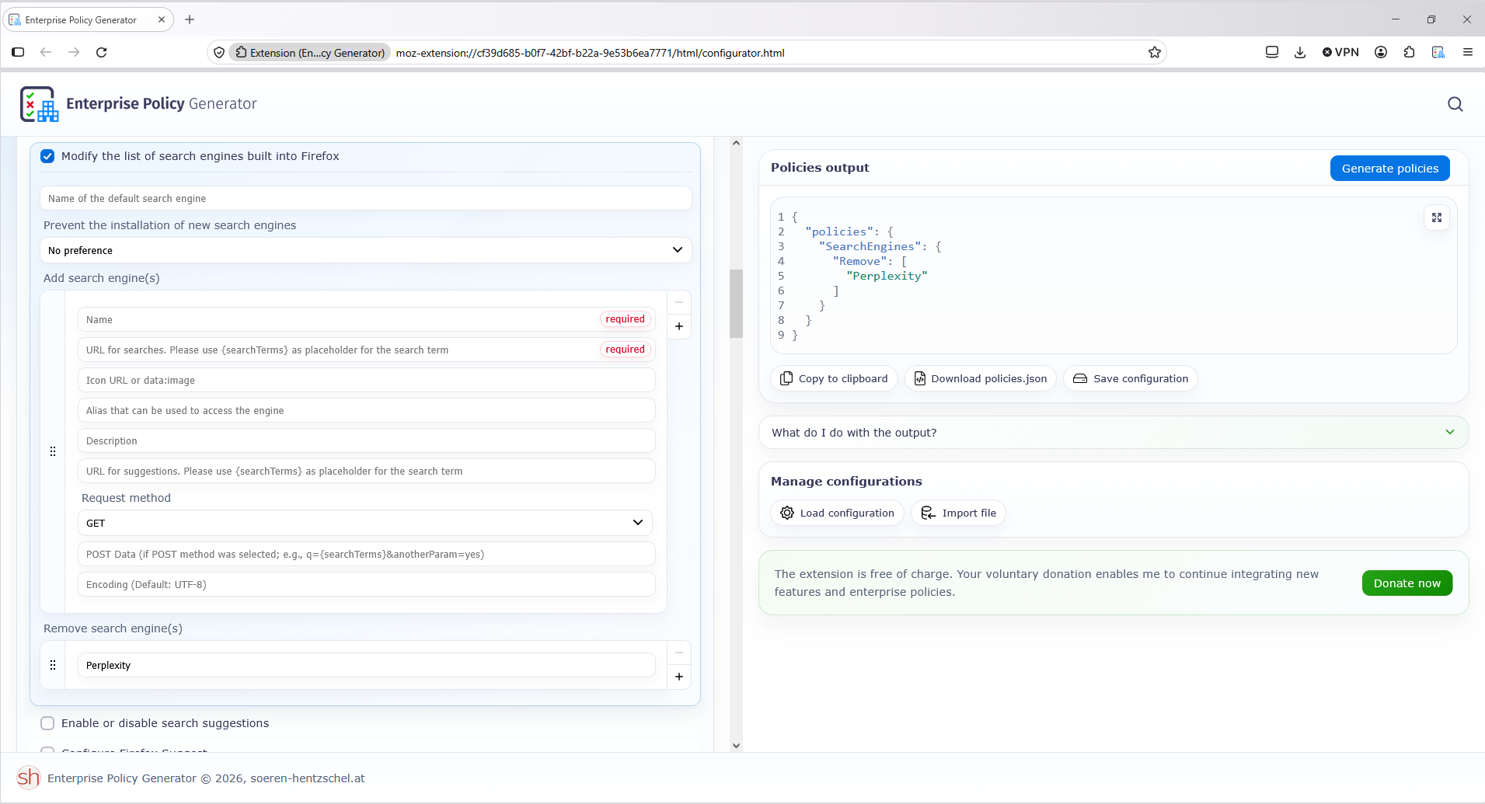Click Generate policies button
Viewport: 1485px width, 804px height.
1389,169
